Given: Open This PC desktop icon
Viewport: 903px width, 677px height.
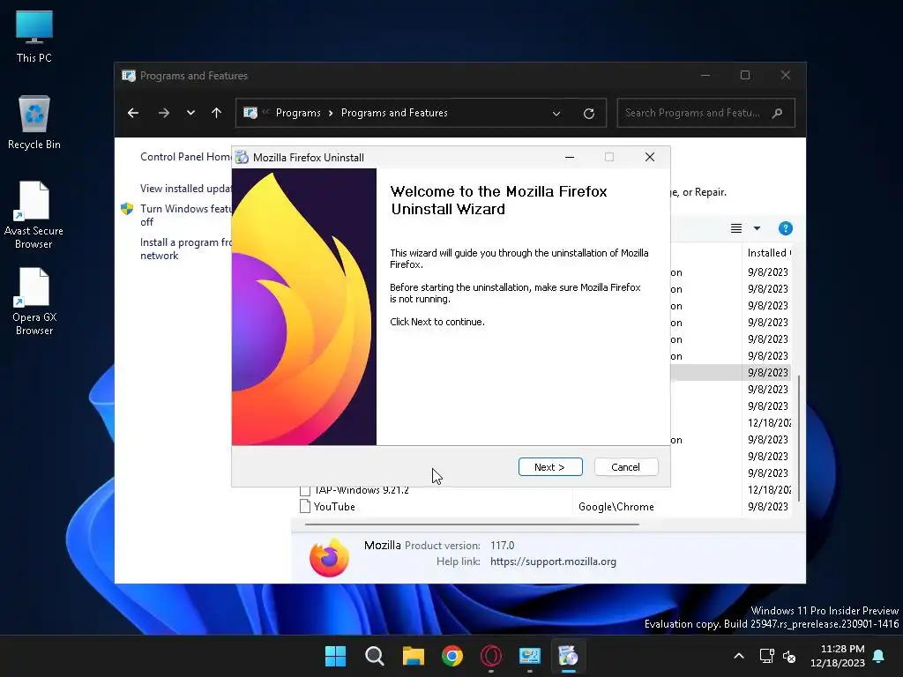Looking at the screenshot, I should [x=34, y=36].
